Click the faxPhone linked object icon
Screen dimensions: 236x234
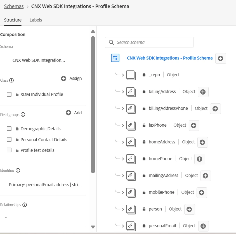131,126
